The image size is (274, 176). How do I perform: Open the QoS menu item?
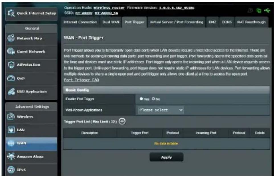(31, 78)
